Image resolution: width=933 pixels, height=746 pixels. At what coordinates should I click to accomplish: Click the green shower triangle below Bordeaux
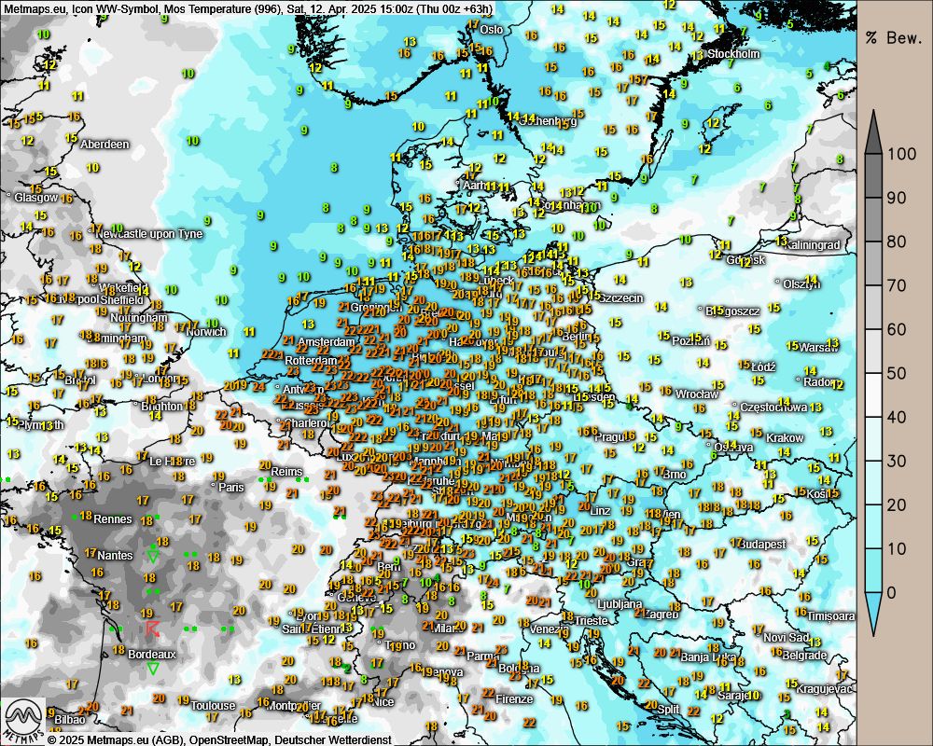click(x=152, y=669)
